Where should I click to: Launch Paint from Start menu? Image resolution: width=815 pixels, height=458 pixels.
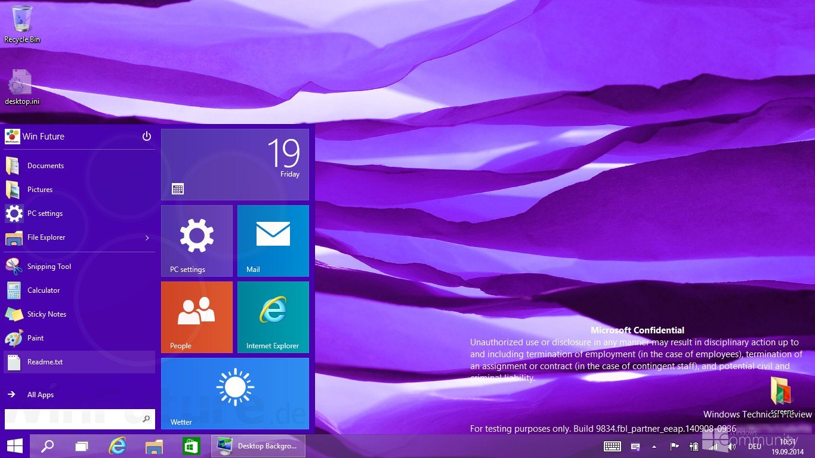[79, 338]
